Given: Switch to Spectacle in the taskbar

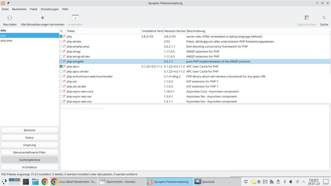Looking at the screenshot, I should click(x=217, y=181).
